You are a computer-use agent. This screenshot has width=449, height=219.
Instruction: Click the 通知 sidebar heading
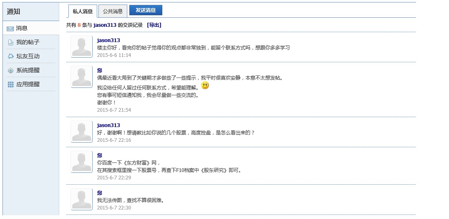[x=14, y=12]
